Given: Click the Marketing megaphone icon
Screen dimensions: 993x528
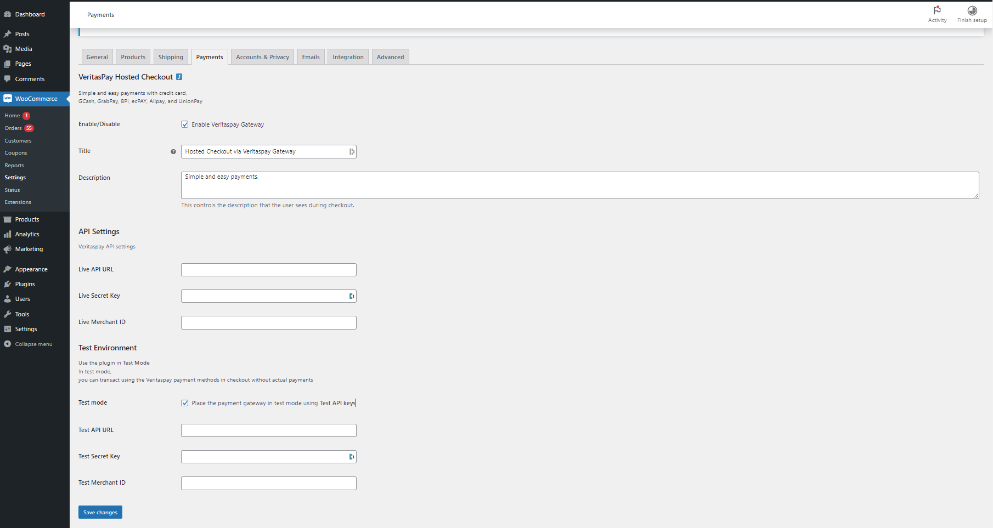Looking at the screenshot, I should tap(8, 249).
